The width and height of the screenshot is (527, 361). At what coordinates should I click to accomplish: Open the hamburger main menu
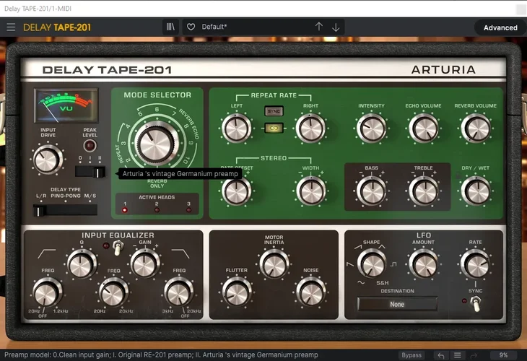tap(11, 27)
